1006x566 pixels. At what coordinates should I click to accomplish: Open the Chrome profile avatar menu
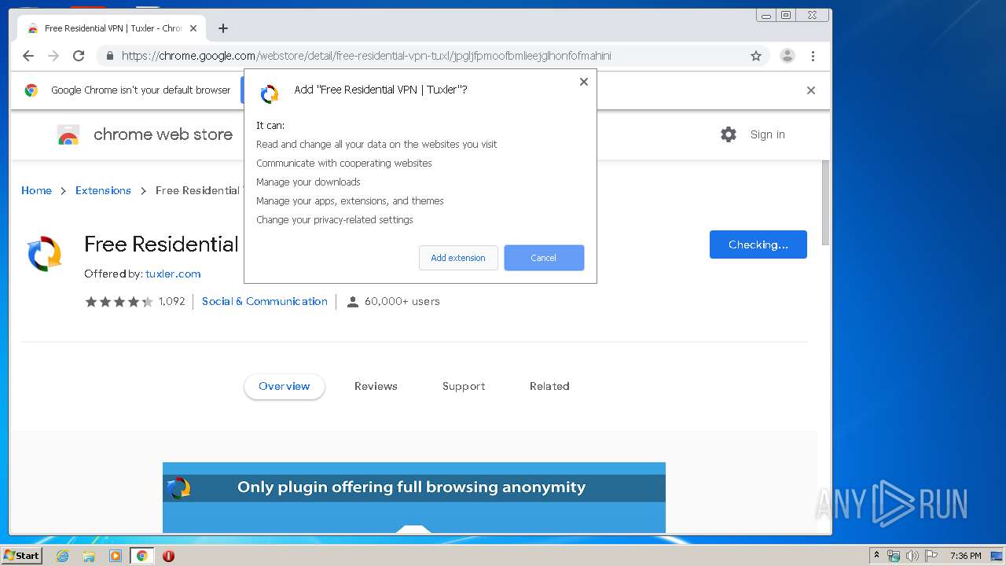[x=787, y=56]
